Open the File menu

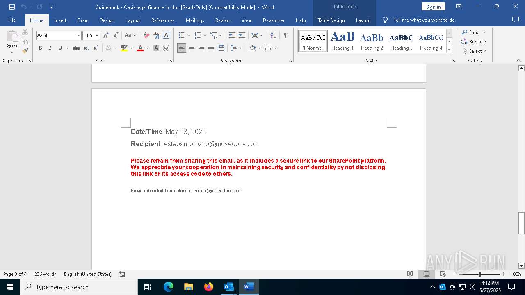12,20
